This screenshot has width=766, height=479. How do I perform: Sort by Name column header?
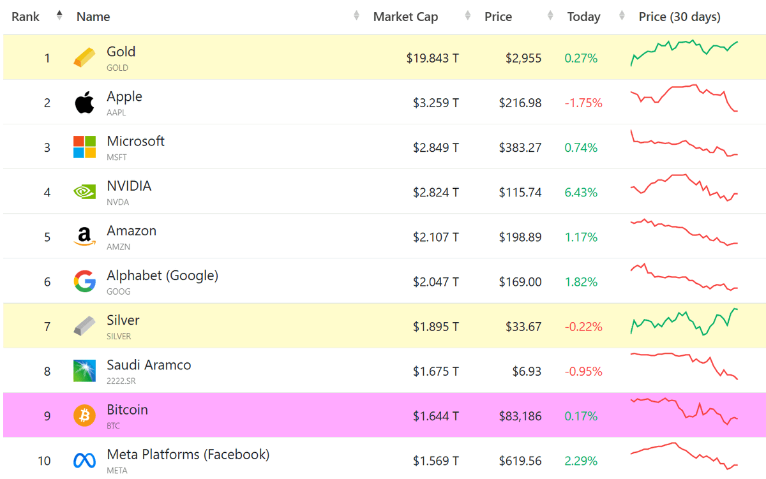point(93,17)
